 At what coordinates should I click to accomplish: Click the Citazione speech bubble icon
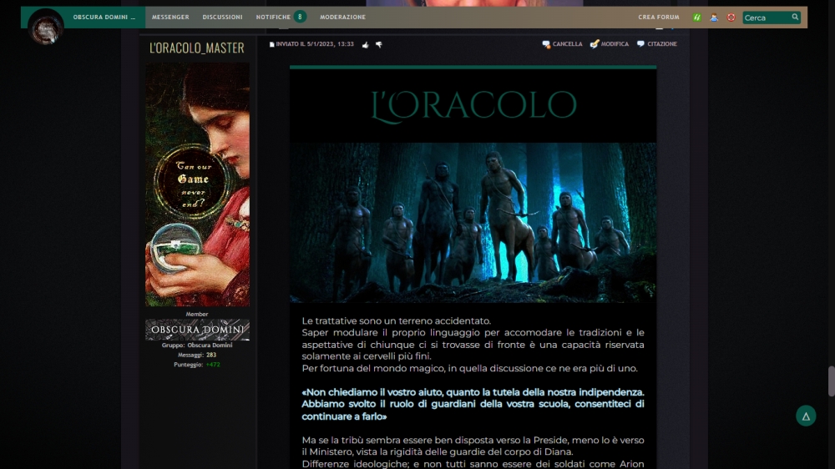[x=640, y=44]
